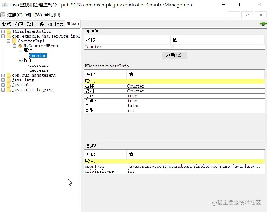Switch to the 线程 tab
Image resolution: width=267 pixels, height=212 pixels.
31,24
